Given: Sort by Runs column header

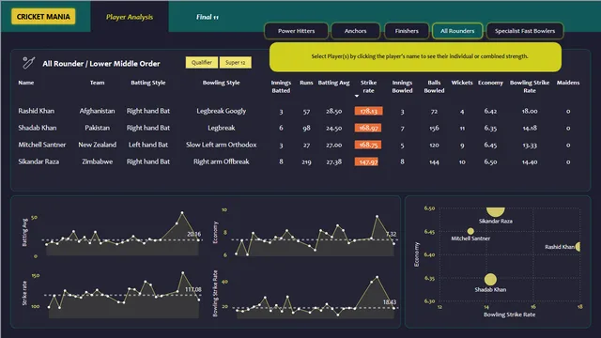Looking at the screenshot, I should 306,83.
